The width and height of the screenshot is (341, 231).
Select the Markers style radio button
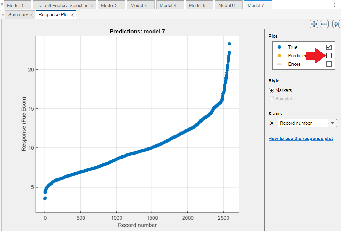pyautogui.click(x=271, y=90)
